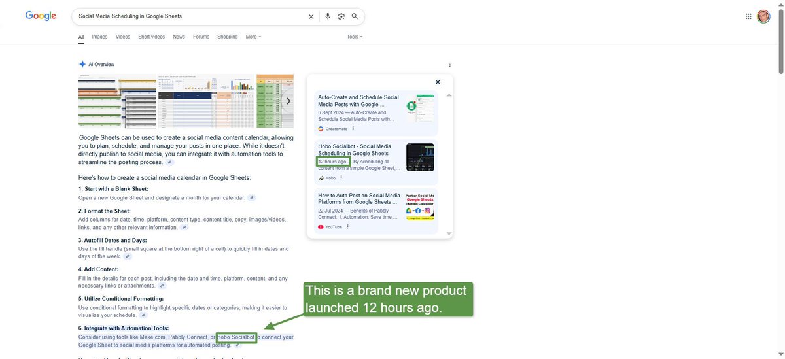This screenshot has width=785, height=359.
Task: Click the Creatomate source name label
Action: 335,129
